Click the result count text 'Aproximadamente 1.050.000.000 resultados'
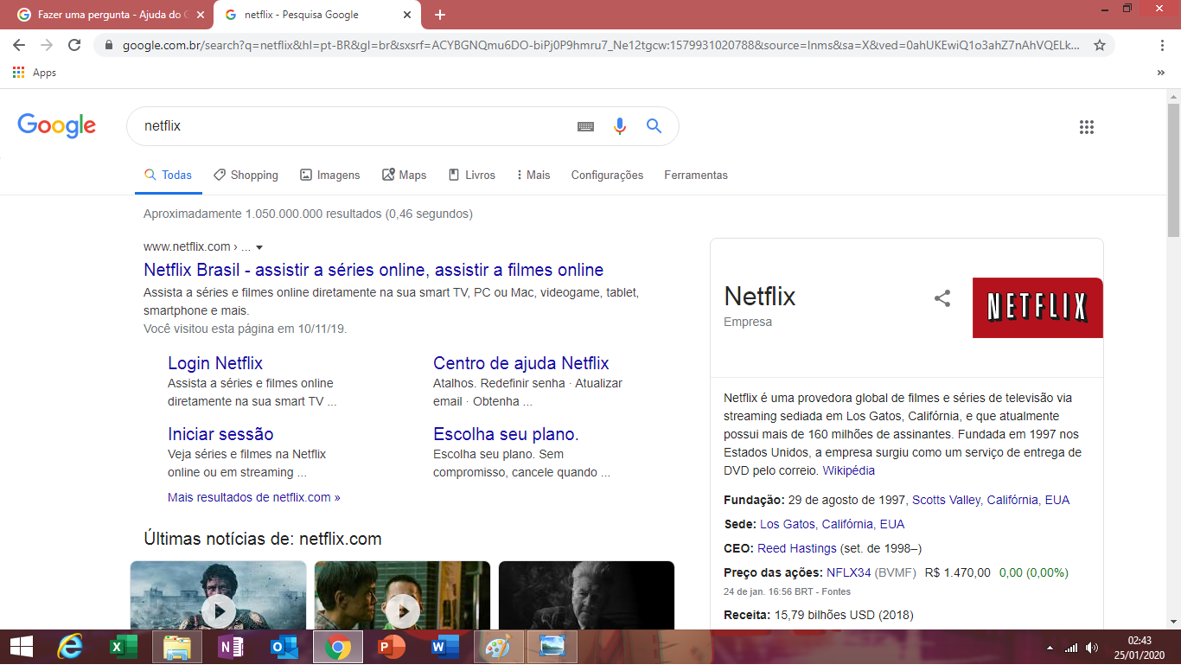 coord(262,214)
